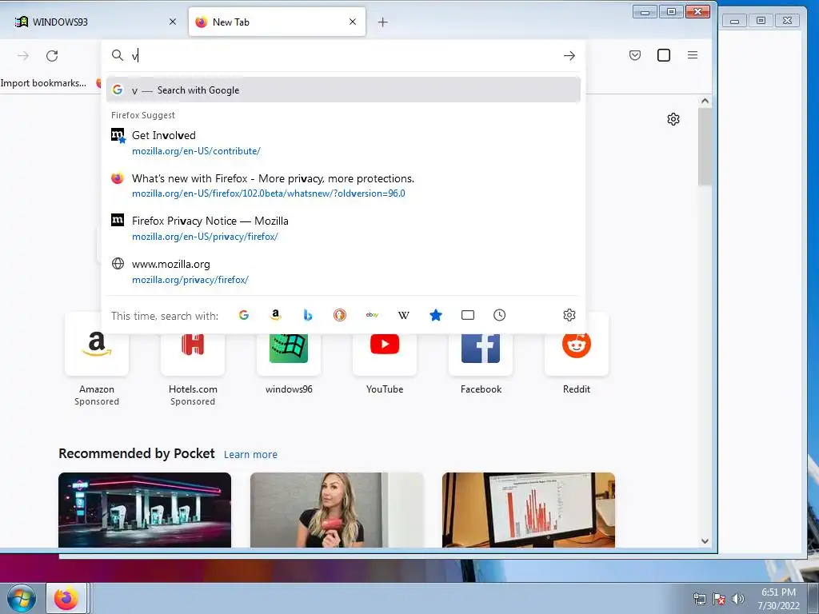The image size is (819, 614).
Task: Click the Firefox taskbar icon
Action: coord(66,598)
